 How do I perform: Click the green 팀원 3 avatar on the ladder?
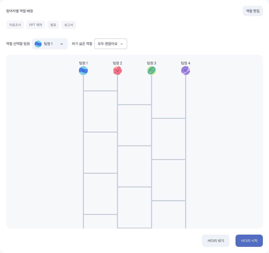pyautogui.click(x=151, y=71)
